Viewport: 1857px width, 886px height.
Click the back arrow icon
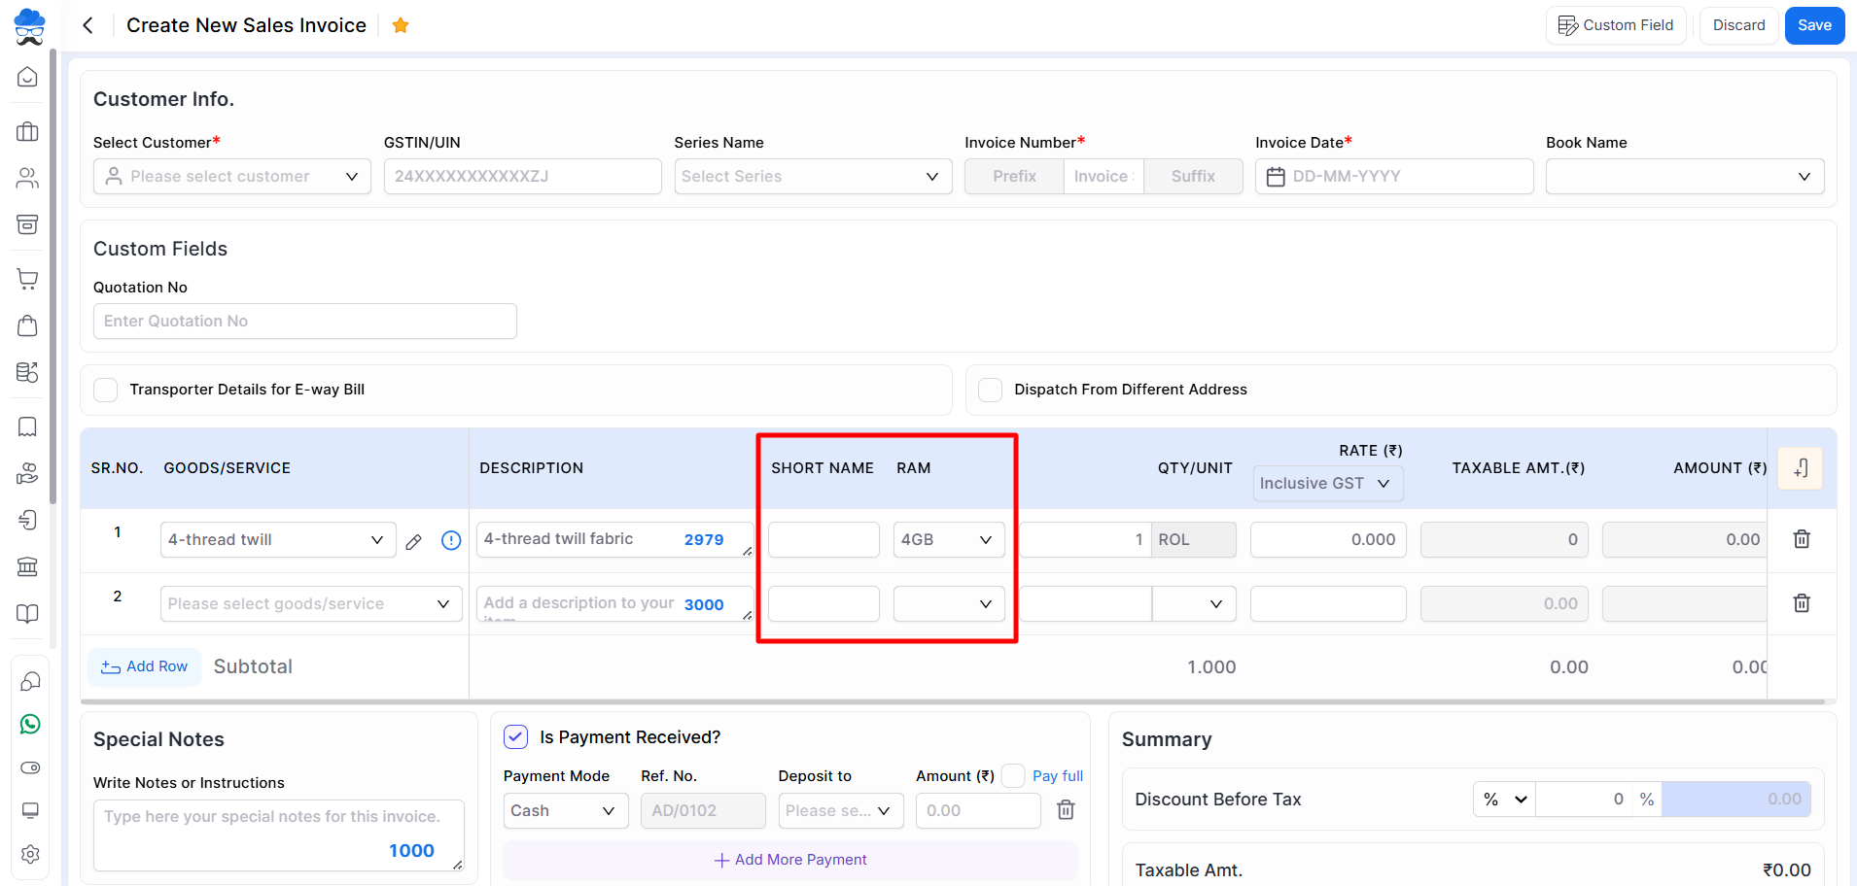[x=88, y=25]
